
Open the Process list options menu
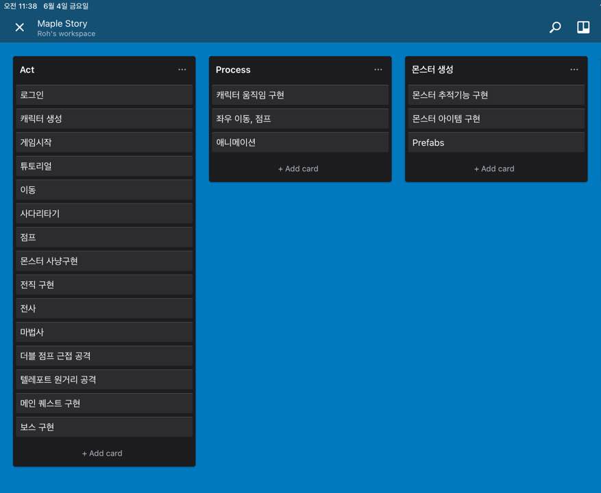[378, 69]
